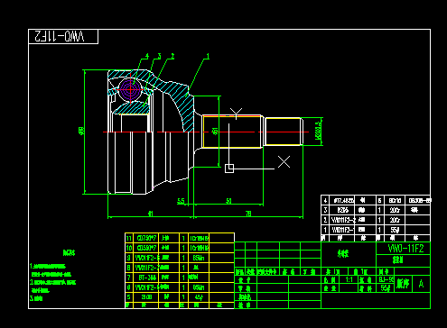Select balloon number 1 leader label
Viewport: 447px width, 328px height.
coord(208,56)
